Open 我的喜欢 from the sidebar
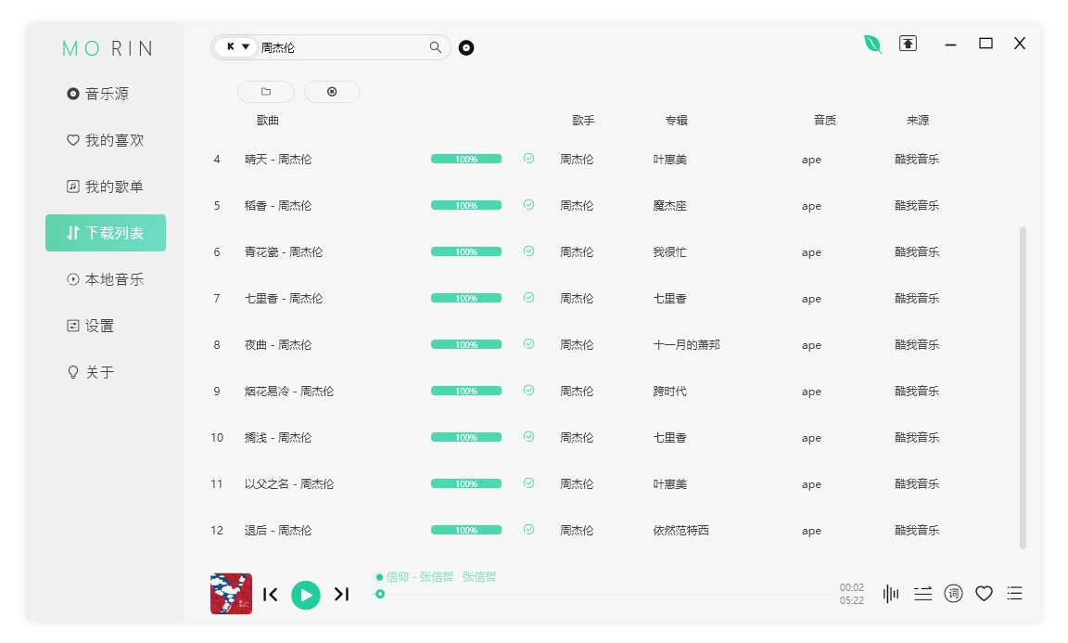Viewport: 1068px width, 643px height. (x=105, y=139)
